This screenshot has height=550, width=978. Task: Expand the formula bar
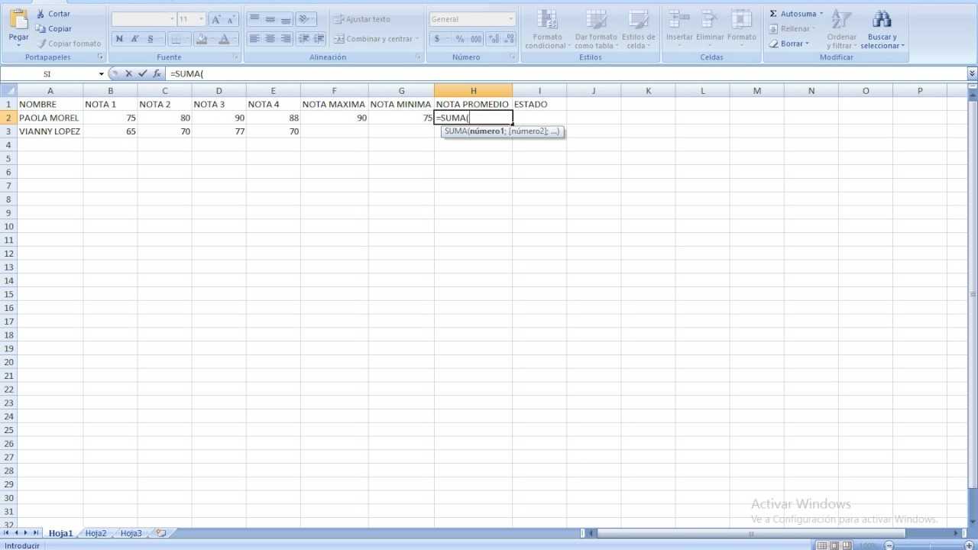click(972, 74)
